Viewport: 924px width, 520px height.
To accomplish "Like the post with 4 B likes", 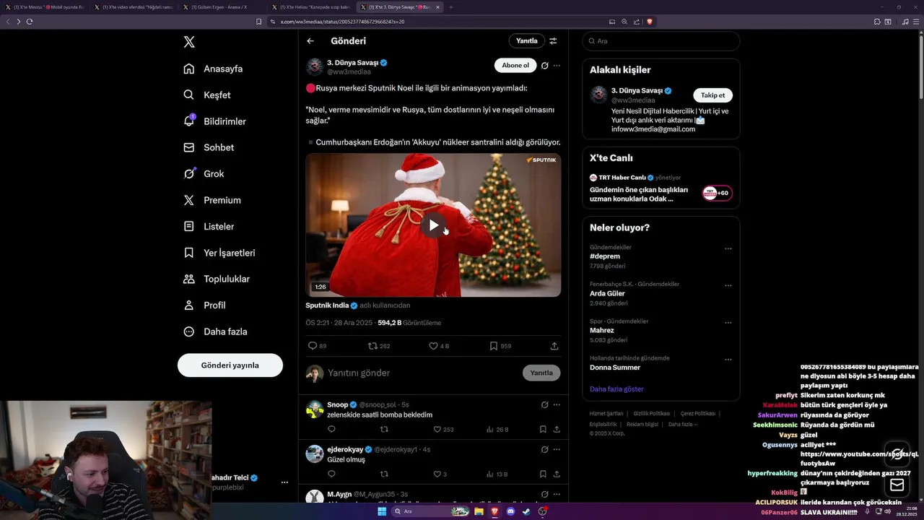I will coord(439,346).
